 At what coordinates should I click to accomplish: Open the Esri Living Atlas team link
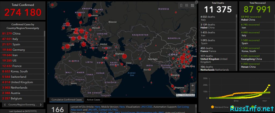[183, 107]
